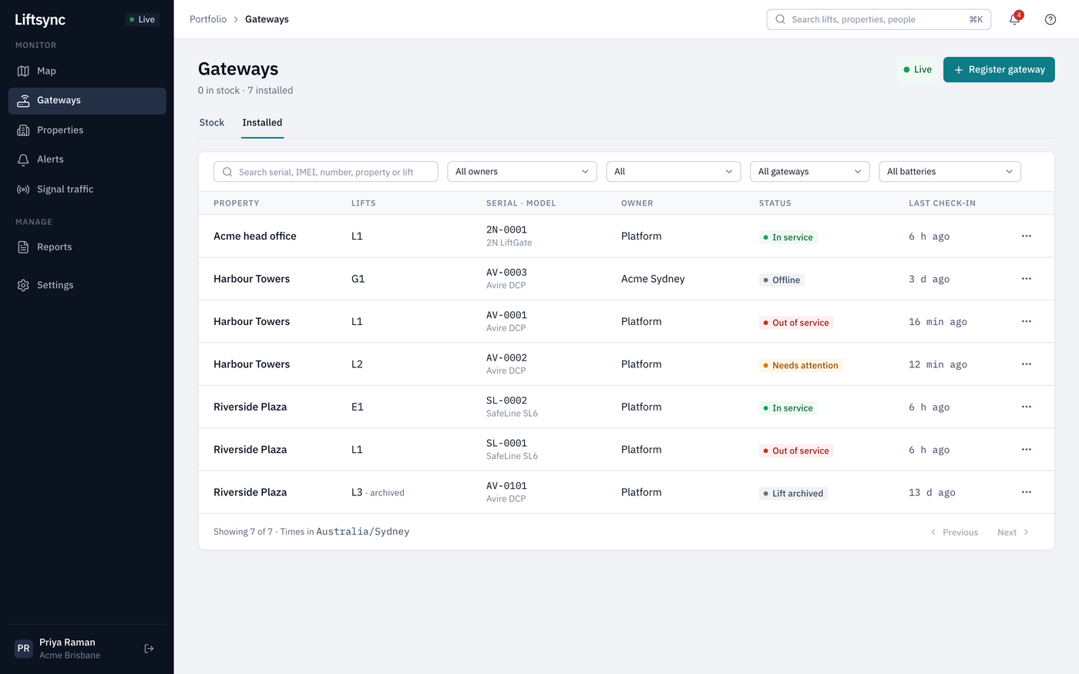Open row actions for gateway SL-0002
This screenshot has width=1079, height=674.
1027,407
